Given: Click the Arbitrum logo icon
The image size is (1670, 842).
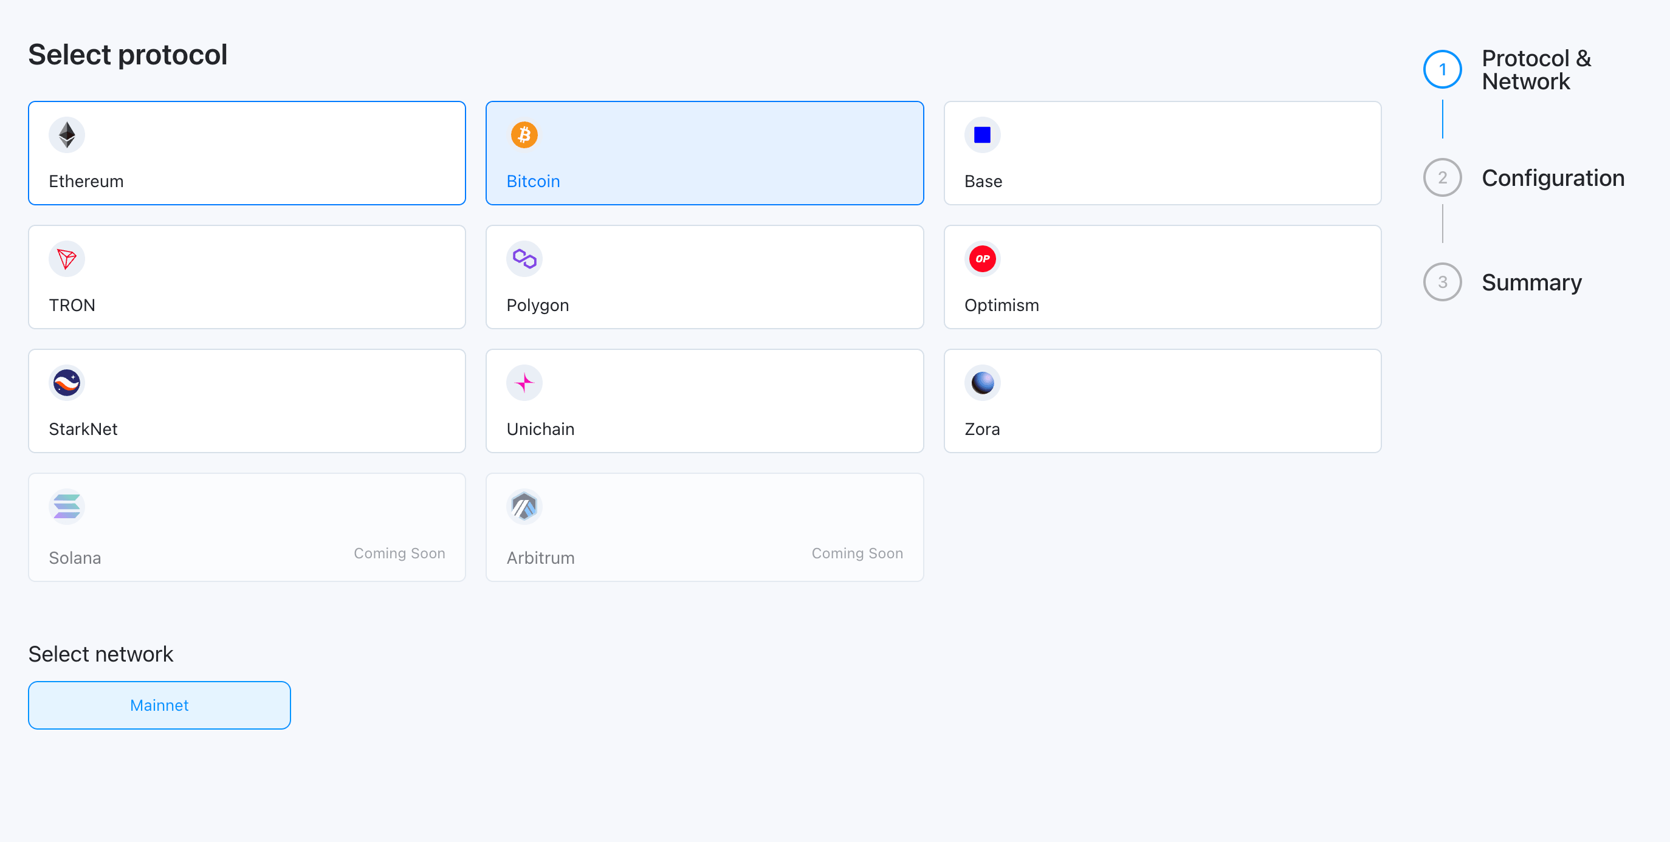Looking at the screenshot, I should coord(524,506).
